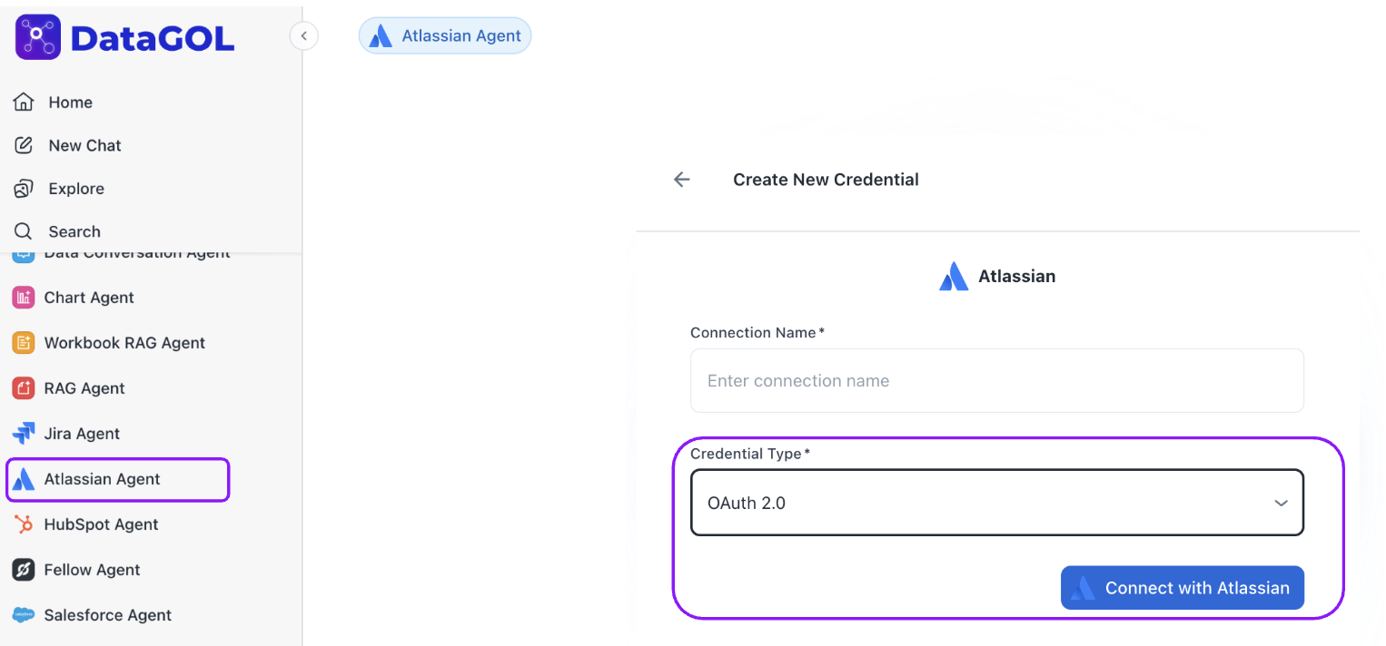Go to Home in the sidebar
Viewport: 1386px width, 646px height.
coord(70,103)
